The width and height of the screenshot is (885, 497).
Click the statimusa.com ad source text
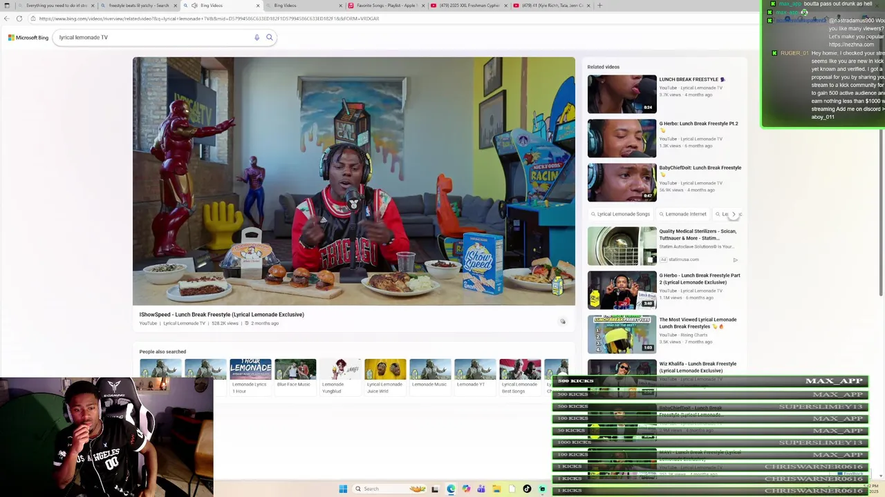tap(684, 260)
